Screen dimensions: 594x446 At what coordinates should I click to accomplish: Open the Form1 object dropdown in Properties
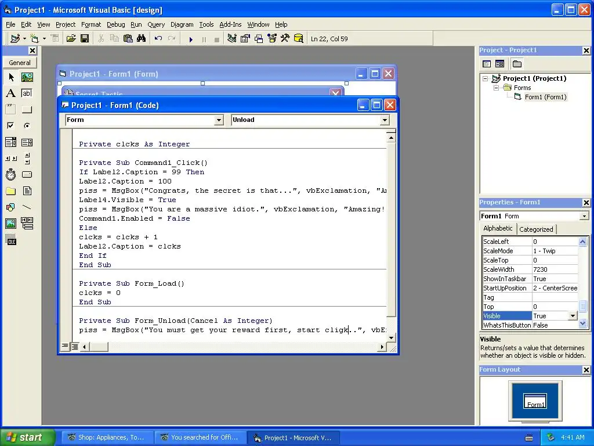(584, 216)
